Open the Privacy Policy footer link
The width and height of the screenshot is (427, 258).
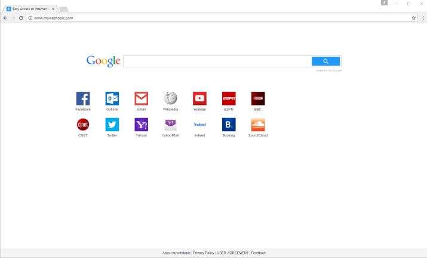[204, 253]
